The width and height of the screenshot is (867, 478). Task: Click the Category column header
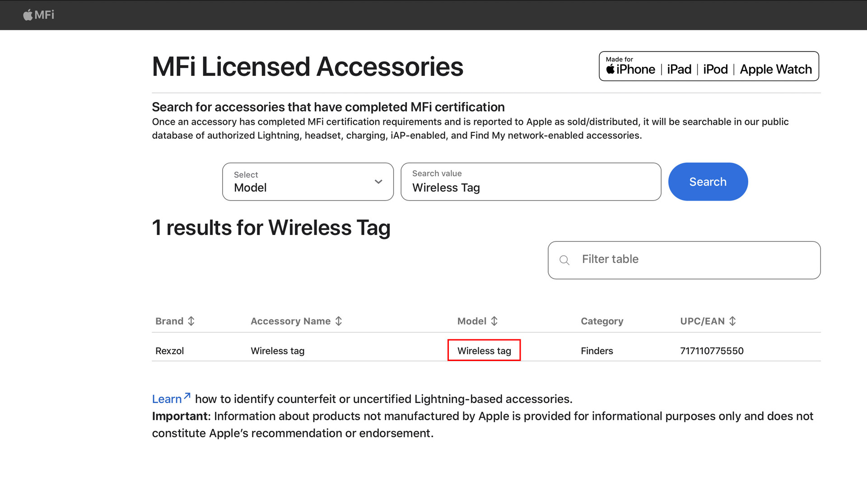click(601, 321)
